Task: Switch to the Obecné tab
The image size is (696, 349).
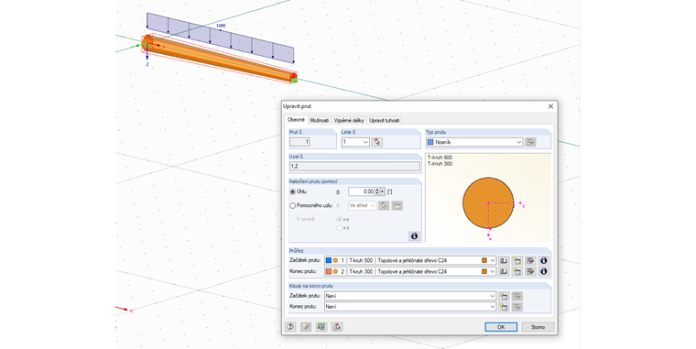Action: tap(296, 120)
